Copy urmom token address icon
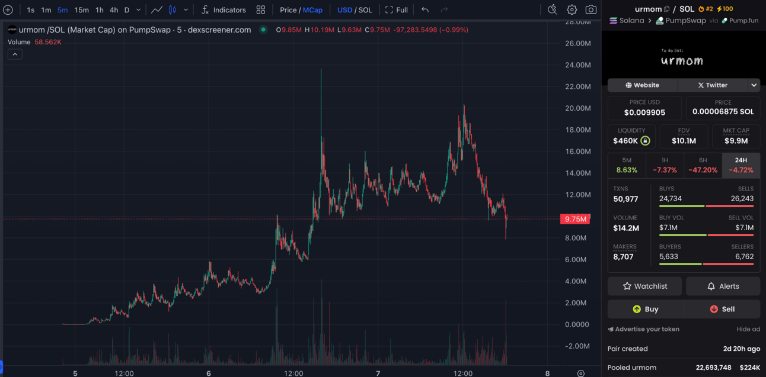 [667, 9]
